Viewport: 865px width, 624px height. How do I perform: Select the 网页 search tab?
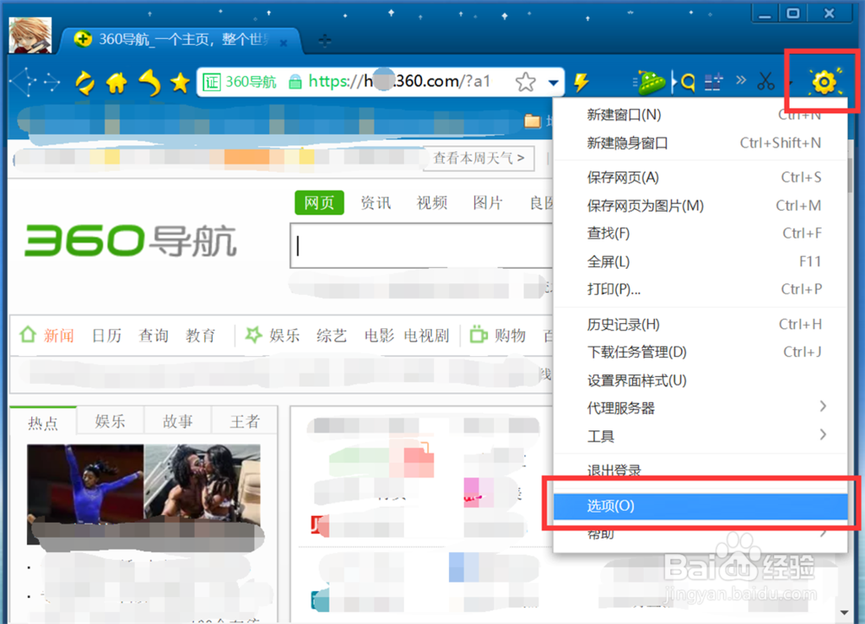tap(319, 203)
